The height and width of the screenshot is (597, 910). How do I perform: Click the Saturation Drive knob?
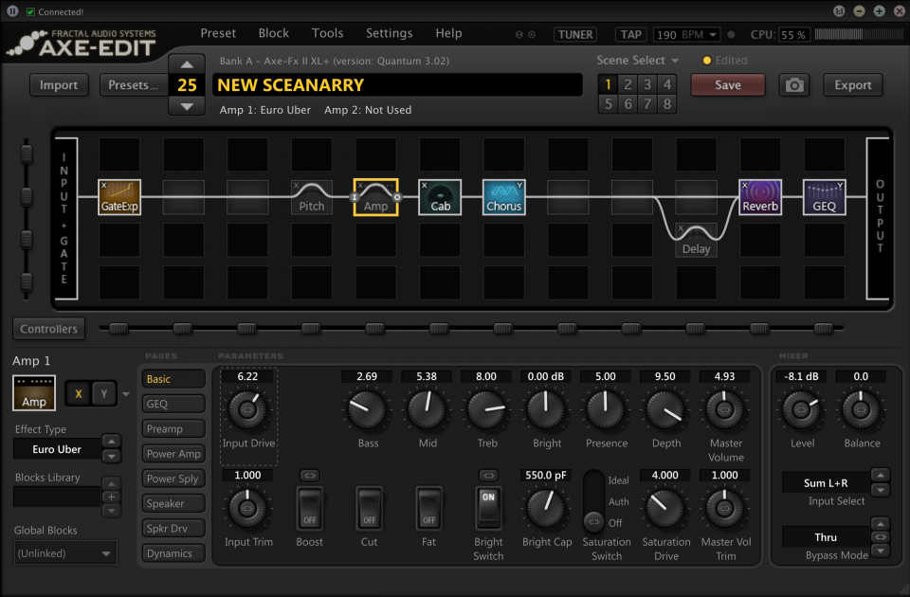[x=665, y=508]
